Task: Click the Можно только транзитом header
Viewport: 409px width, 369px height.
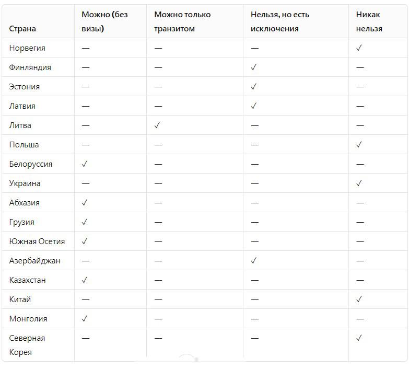Action: (x=182, y=21)
